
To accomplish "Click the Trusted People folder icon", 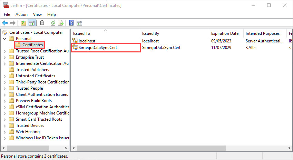I will coord(12,88).
